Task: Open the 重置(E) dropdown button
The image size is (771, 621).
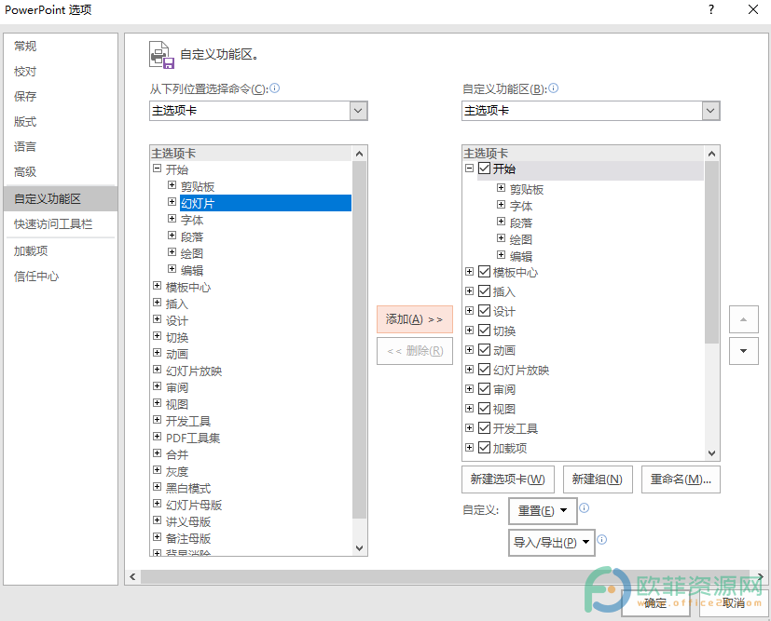Action: click(x=543, y=511)
